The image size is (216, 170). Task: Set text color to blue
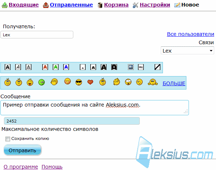(66, 67)
